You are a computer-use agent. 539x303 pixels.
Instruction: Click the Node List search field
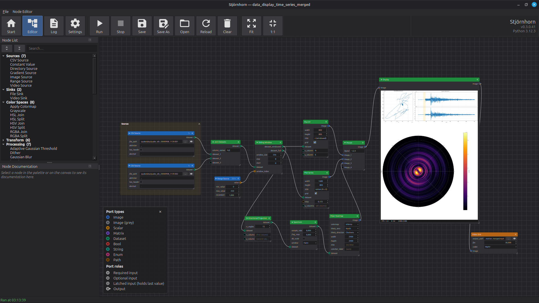(x=61, y=48)
